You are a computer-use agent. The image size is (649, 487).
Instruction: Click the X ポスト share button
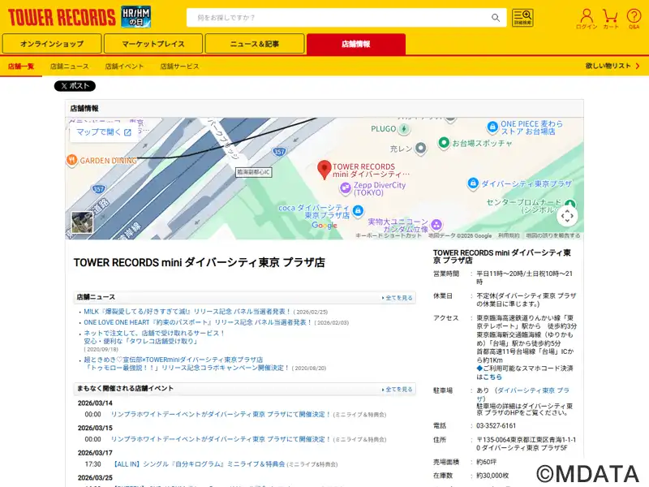pos(75,86)
